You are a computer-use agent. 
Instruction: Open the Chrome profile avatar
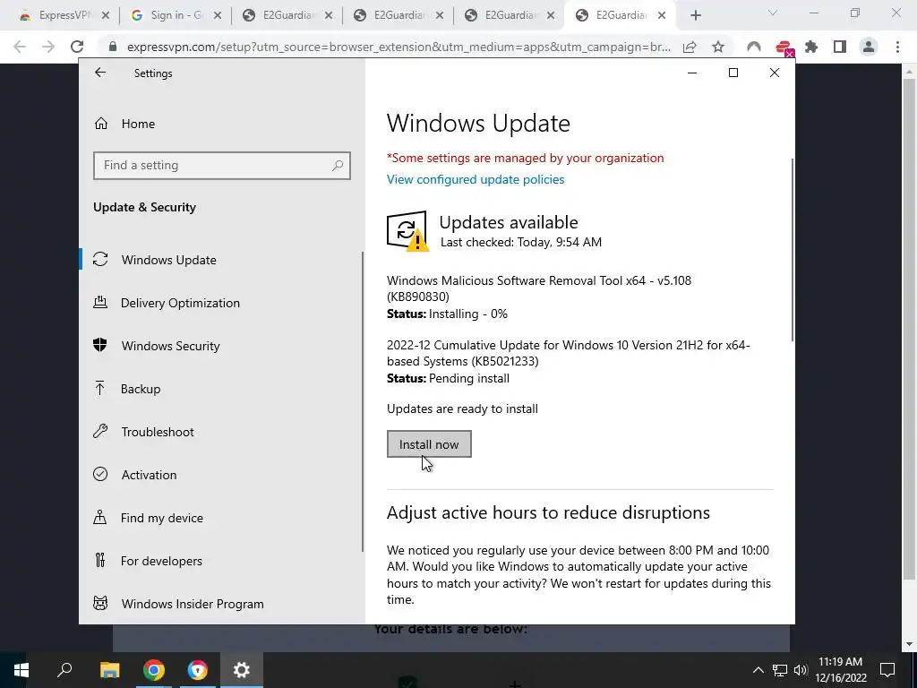coord(869,47)
